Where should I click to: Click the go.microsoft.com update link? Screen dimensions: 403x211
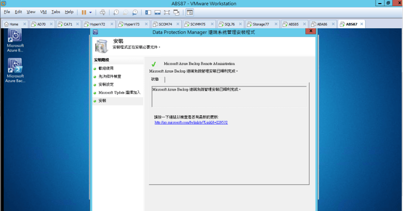point(191,122)
